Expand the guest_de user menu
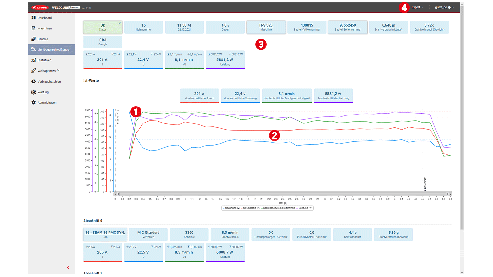This screenshot has height=277, width=493. click(444, 7)
